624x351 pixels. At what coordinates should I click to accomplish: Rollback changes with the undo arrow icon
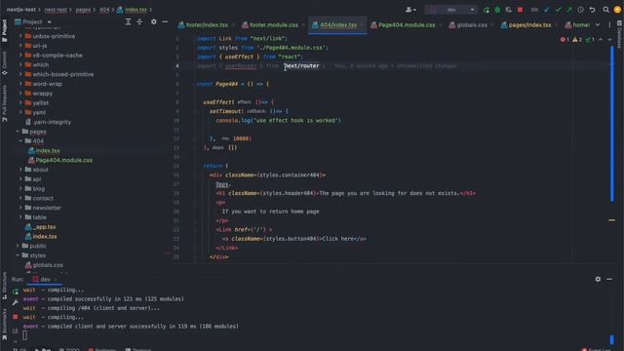[x=592, y=10]
